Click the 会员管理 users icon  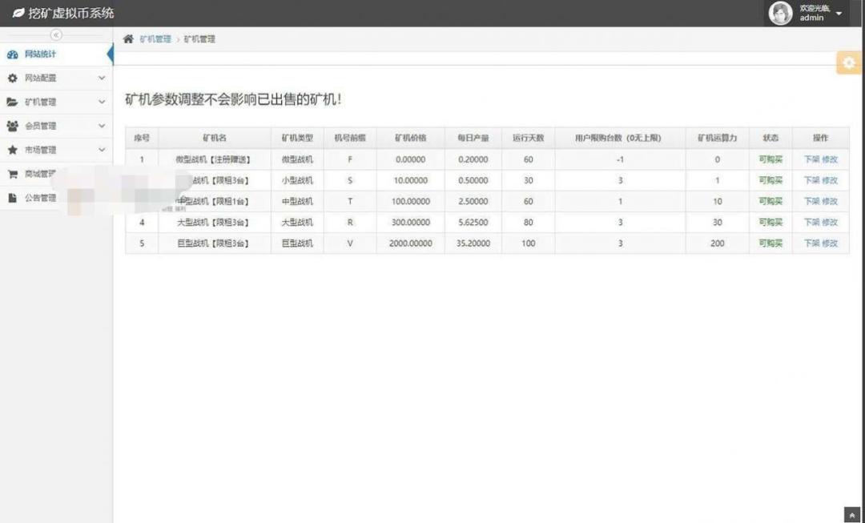click(x=12, y=126)
